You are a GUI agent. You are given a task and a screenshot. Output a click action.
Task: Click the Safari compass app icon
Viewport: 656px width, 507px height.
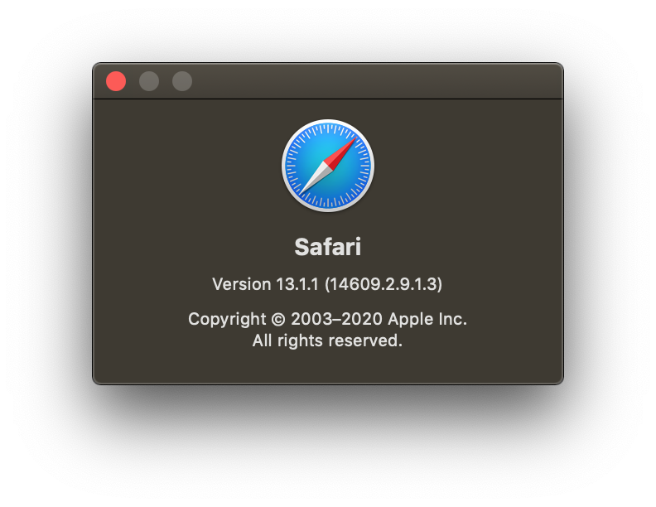tap(328, 166)
